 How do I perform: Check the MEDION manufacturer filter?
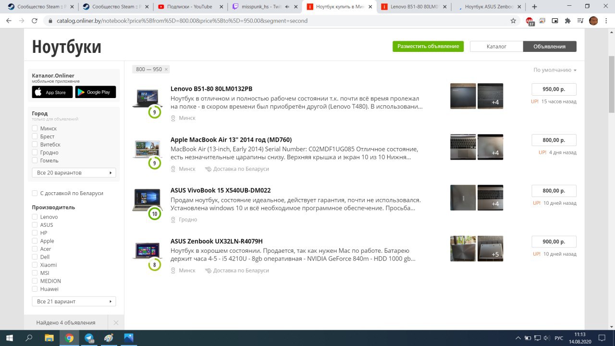(x=35, y=281)
